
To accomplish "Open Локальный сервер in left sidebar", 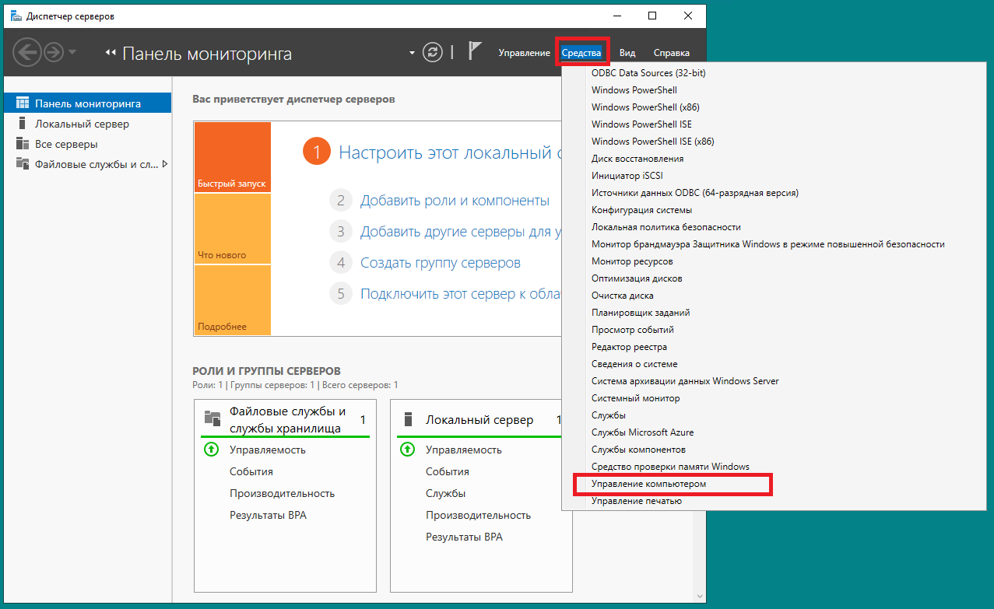I will pyautogui.click(x=82, y=124).
